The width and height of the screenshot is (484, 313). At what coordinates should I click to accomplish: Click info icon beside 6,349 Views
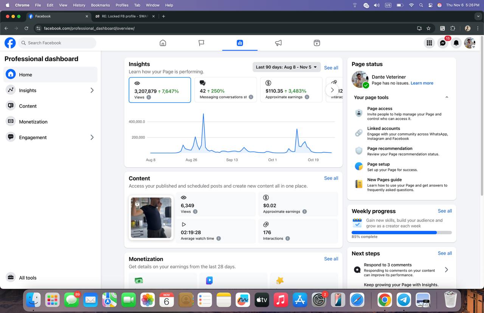tap(195, 212)
